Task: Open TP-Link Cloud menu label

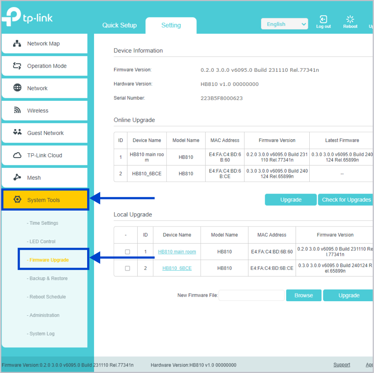Action: (45, 155)
